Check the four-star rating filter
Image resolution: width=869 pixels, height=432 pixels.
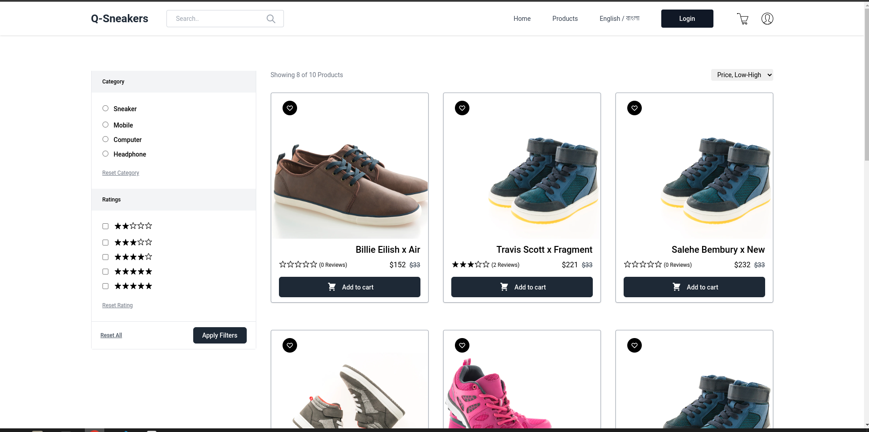[x=105, y=257]
